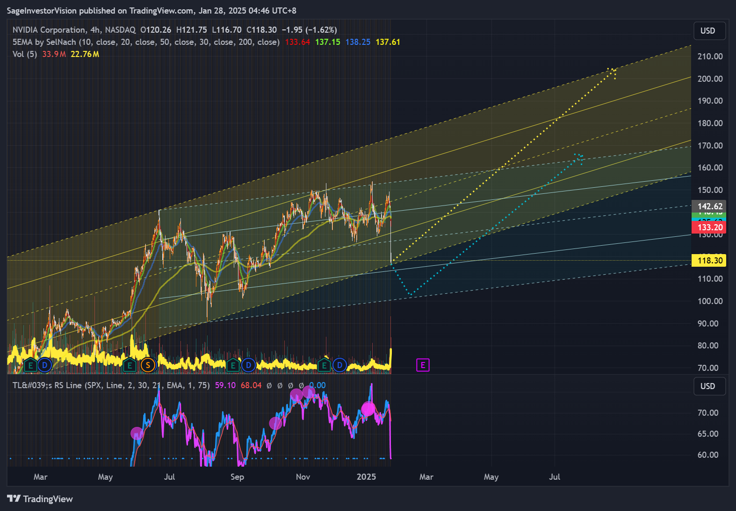Image resolution: width=736 pixels, height=511 pixels.
Task: Click the Sep label on the time axis
Action: coord(237,477)
